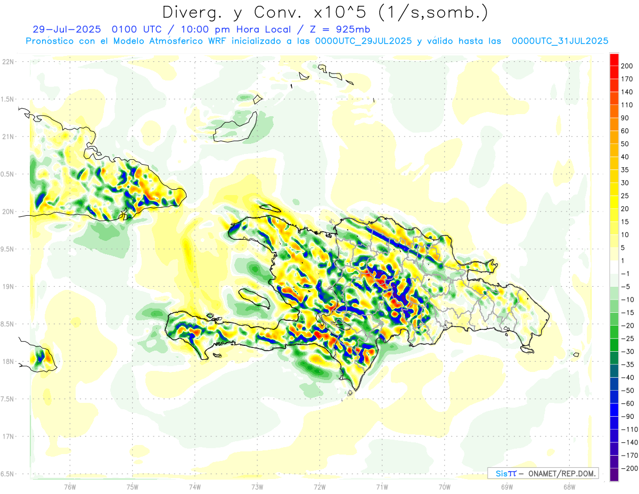The width and height of the screenshot is (639, 494).
Task: Click the '75W' longitude label
Action: [x=133, y=487]
